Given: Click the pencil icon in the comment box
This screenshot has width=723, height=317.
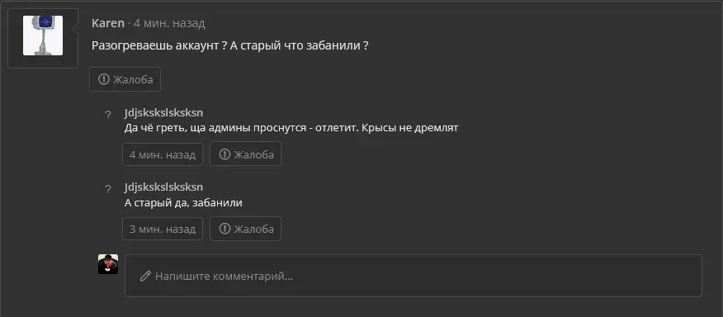Looking at the screenshot, I should pyautogui.click(x=145, y=277).
